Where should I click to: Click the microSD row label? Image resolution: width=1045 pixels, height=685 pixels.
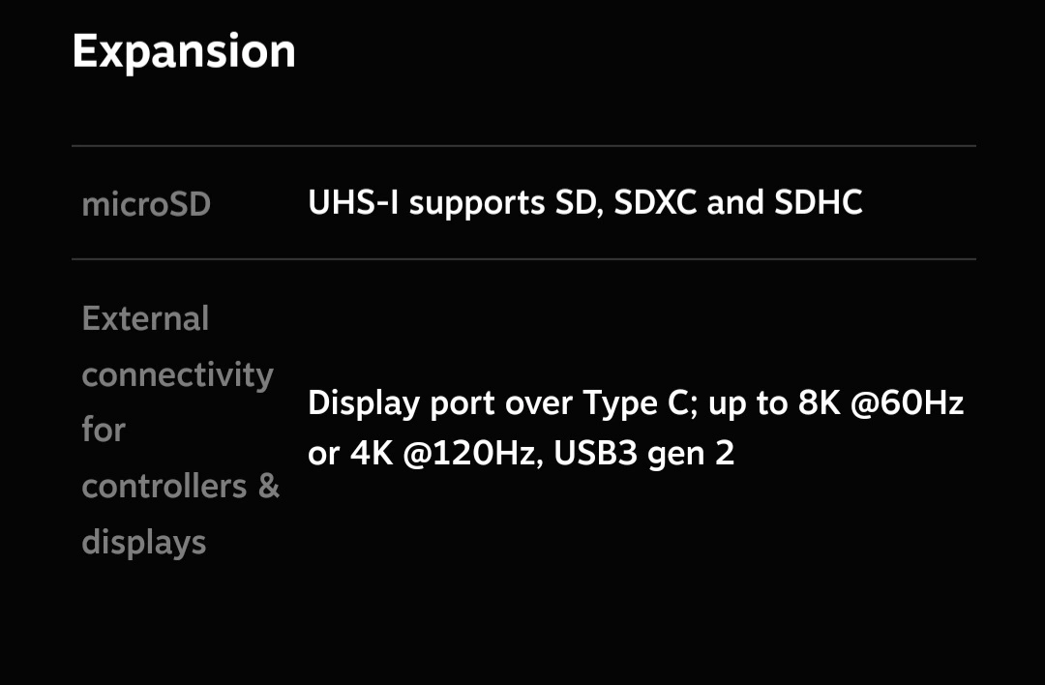146,205
